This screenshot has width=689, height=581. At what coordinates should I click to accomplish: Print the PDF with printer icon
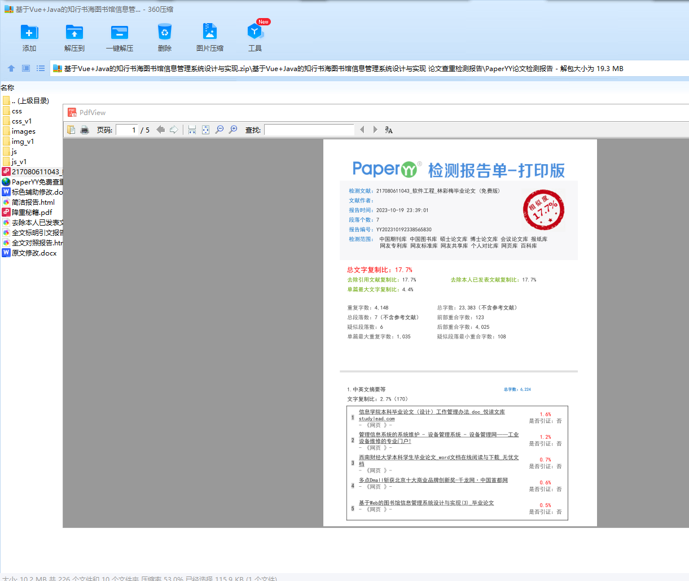click(85, 130)
